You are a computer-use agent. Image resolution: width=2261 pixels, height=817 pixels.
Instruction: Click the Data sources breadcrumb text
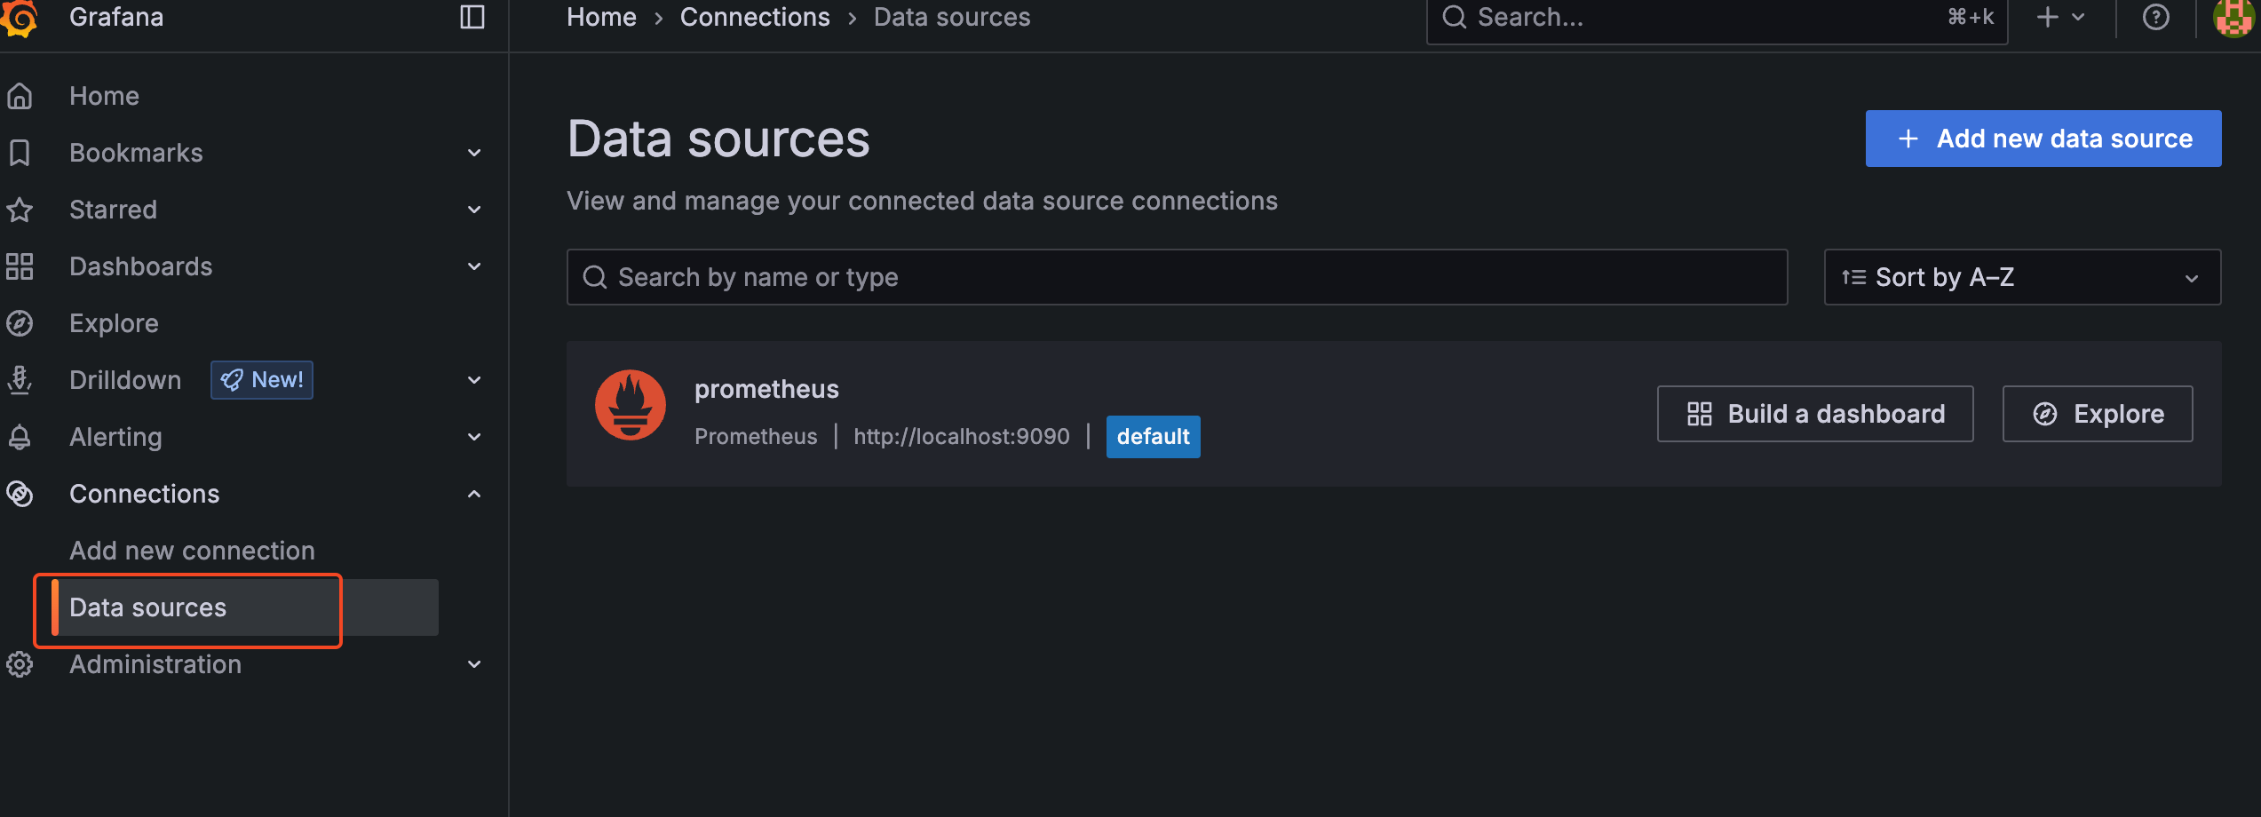(952, 17)
